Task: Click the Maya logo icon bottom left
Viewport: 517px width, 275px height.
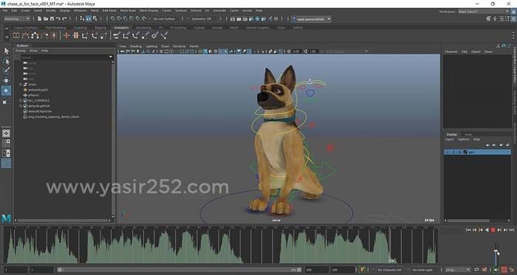Action: 6,218
